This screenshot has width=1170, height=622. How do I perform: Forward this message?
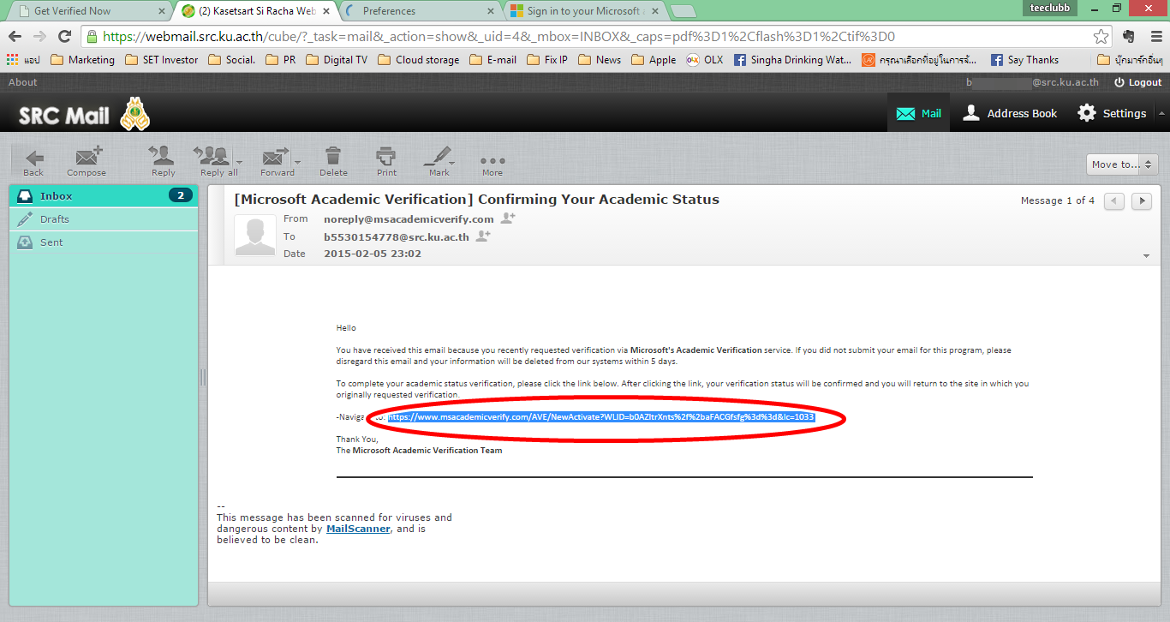pos(277,162)
